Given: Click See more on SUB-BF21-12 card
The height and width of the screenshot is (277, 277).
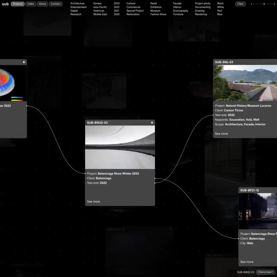Looking at the screenshot, I should tap(247, 262).
